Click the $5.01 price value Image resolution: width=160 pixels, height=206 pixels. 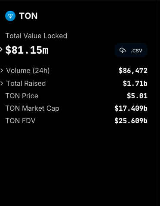click(x=137, y=96)
